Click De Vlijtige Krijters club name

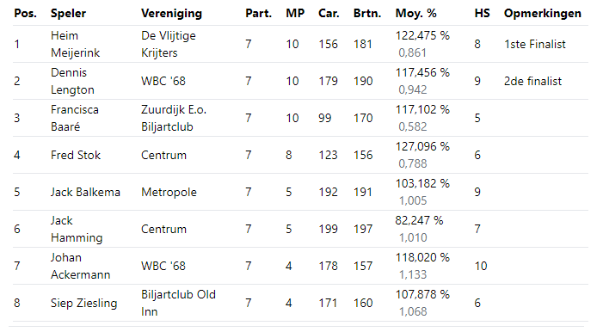tap(169, 44)
